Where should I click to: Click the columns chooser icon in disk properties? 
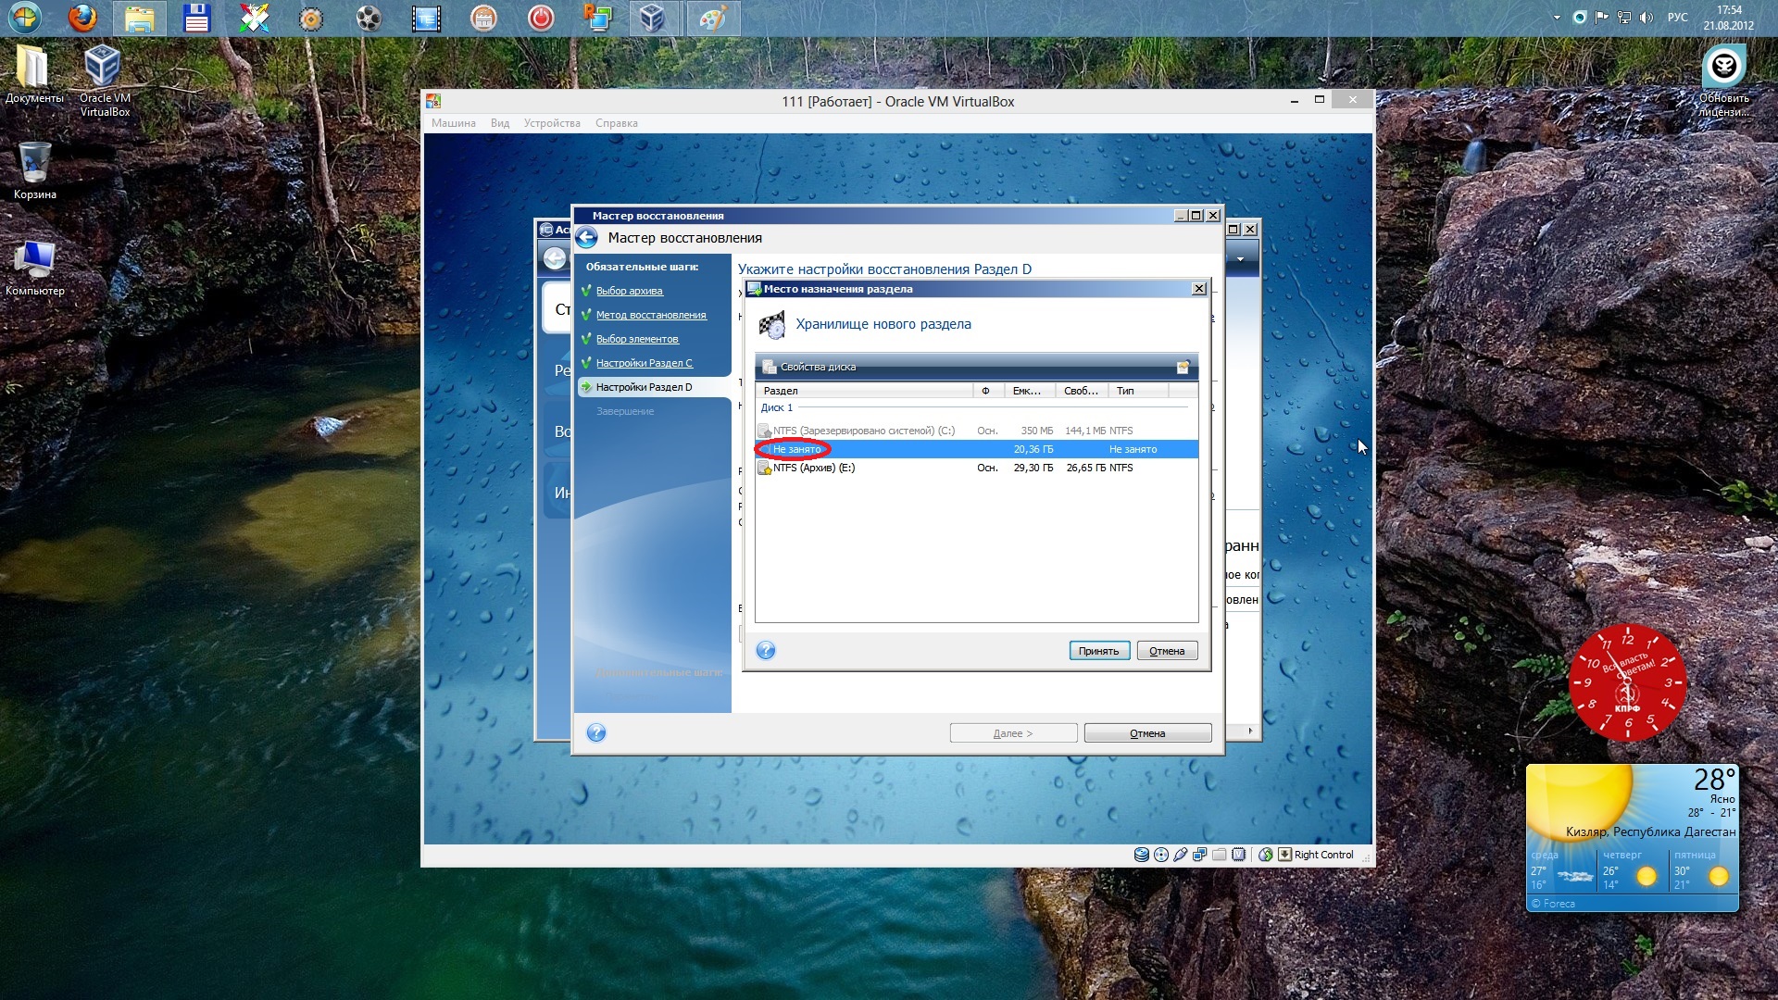(x=1183, y=368)
